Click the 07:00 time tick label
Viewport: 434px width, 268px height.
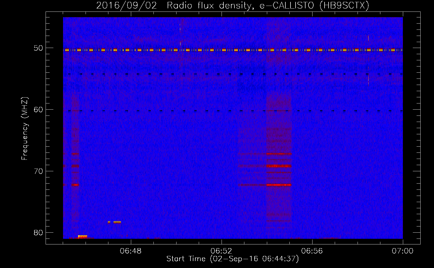[403, 251]
